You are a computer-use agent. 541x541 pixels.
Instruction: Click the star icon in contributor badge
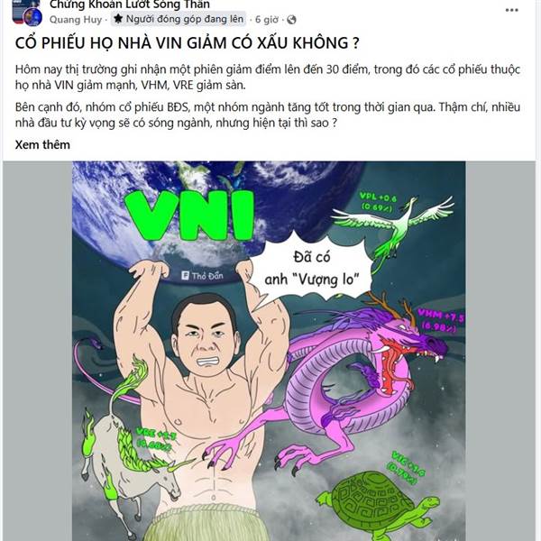(x=118, y=19)
